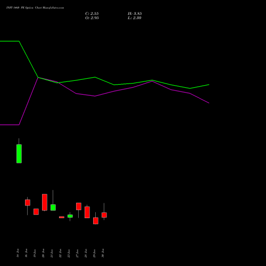Click the 29 Jan date axis label
The width and height of the screenshot is (266, 266).
94,253
